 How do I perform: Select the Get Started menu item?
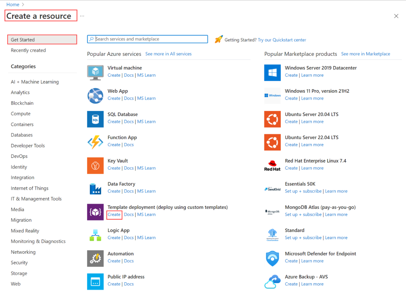[42, 40]
